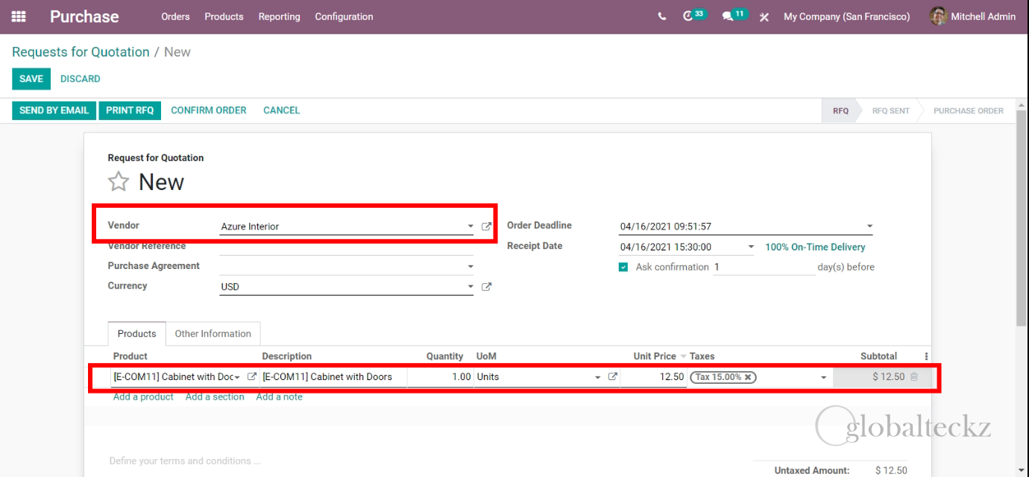Expand the Product selection dropdown
Viewport: 1029px width, 477px height.
click(x=237, y=377)
